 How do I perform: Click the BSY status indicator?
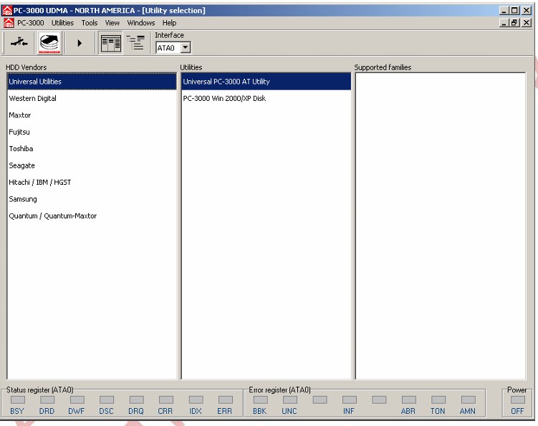(17, 400)
